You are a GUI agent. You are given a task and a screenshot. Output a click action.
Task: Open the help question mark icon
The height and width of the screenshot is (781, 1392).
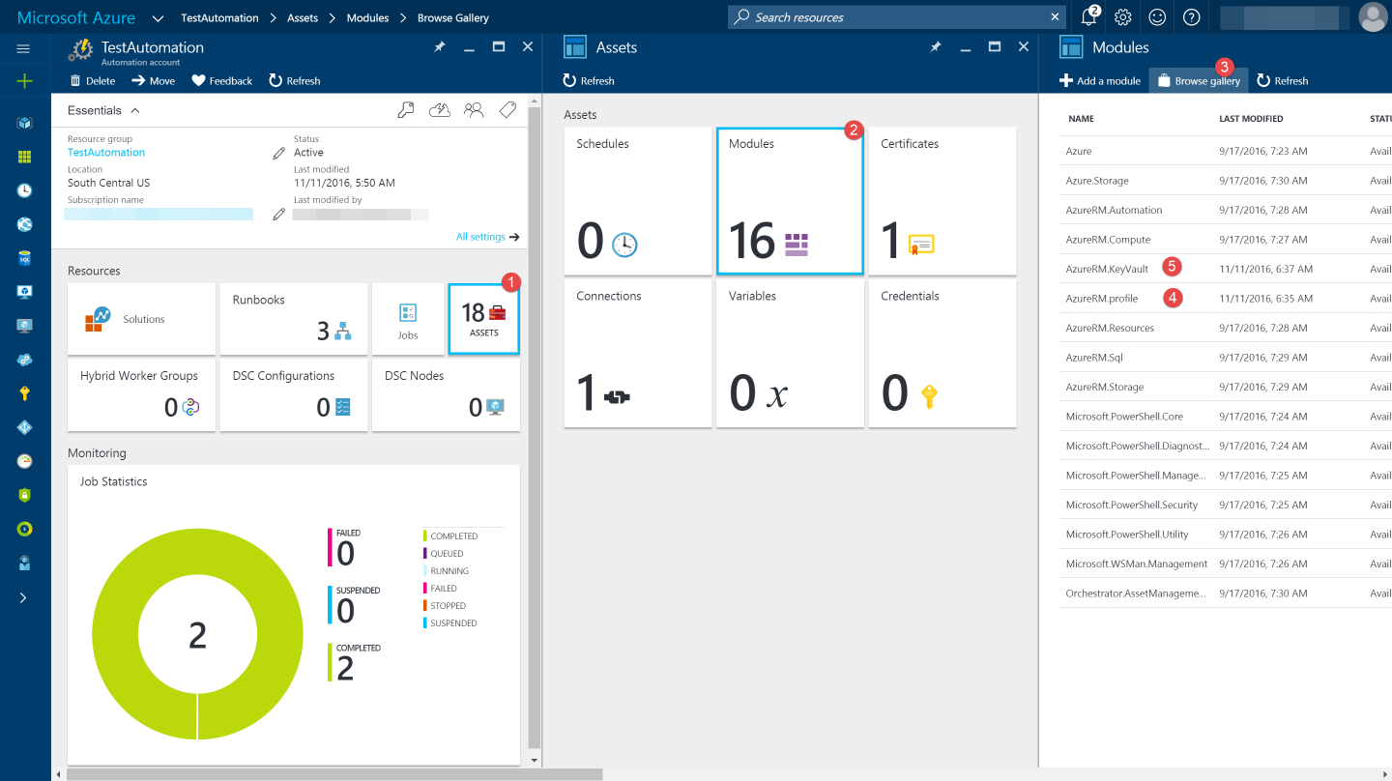(x=1191, y=16)
